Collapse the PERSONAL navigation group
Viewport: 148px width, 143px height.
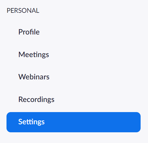(x=23, y=11)
